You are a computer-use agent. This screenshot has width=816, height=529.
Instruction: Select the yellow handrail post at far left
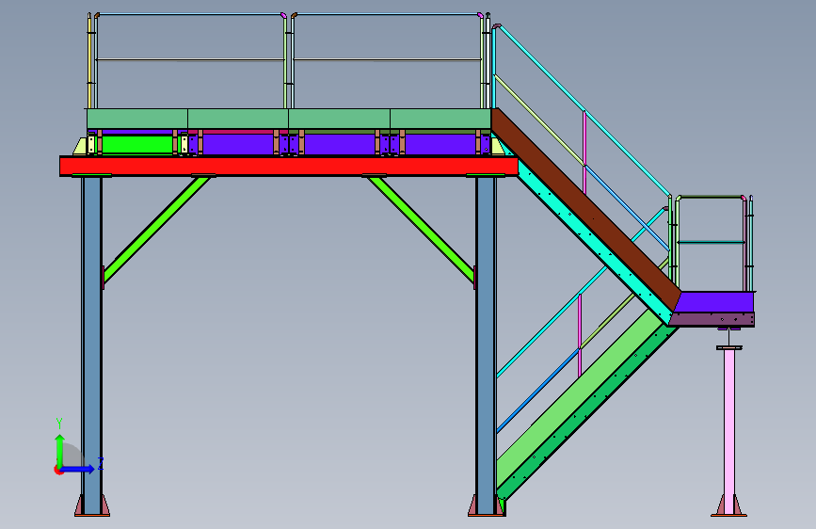(x=89, y=61)
